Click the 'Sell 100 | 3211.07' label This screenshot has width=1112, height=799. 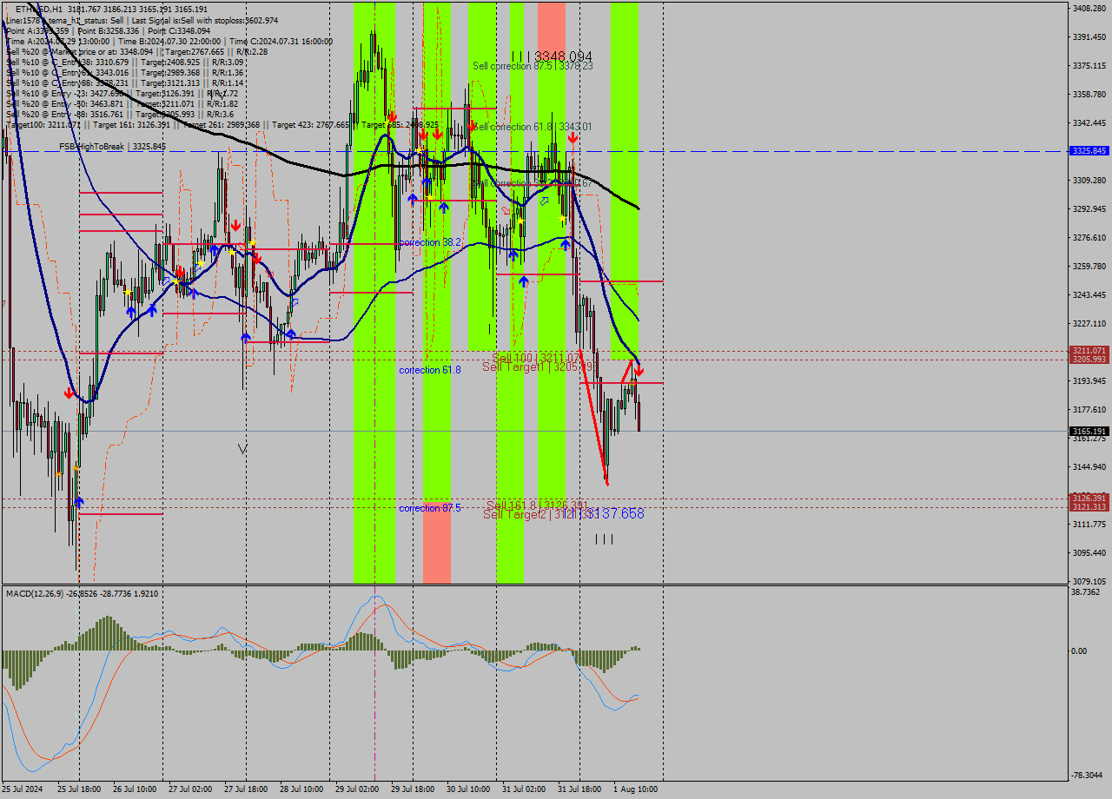[x=536, y=357]
